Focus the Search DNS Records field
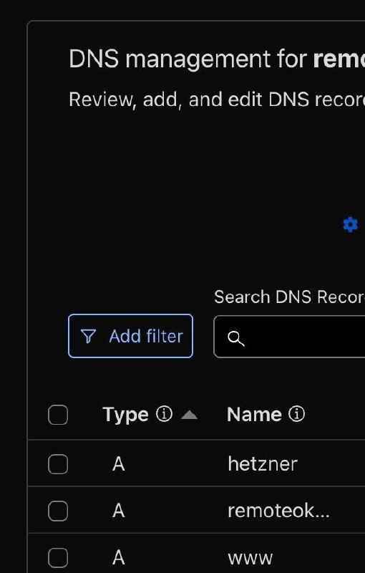 [289, 337]
